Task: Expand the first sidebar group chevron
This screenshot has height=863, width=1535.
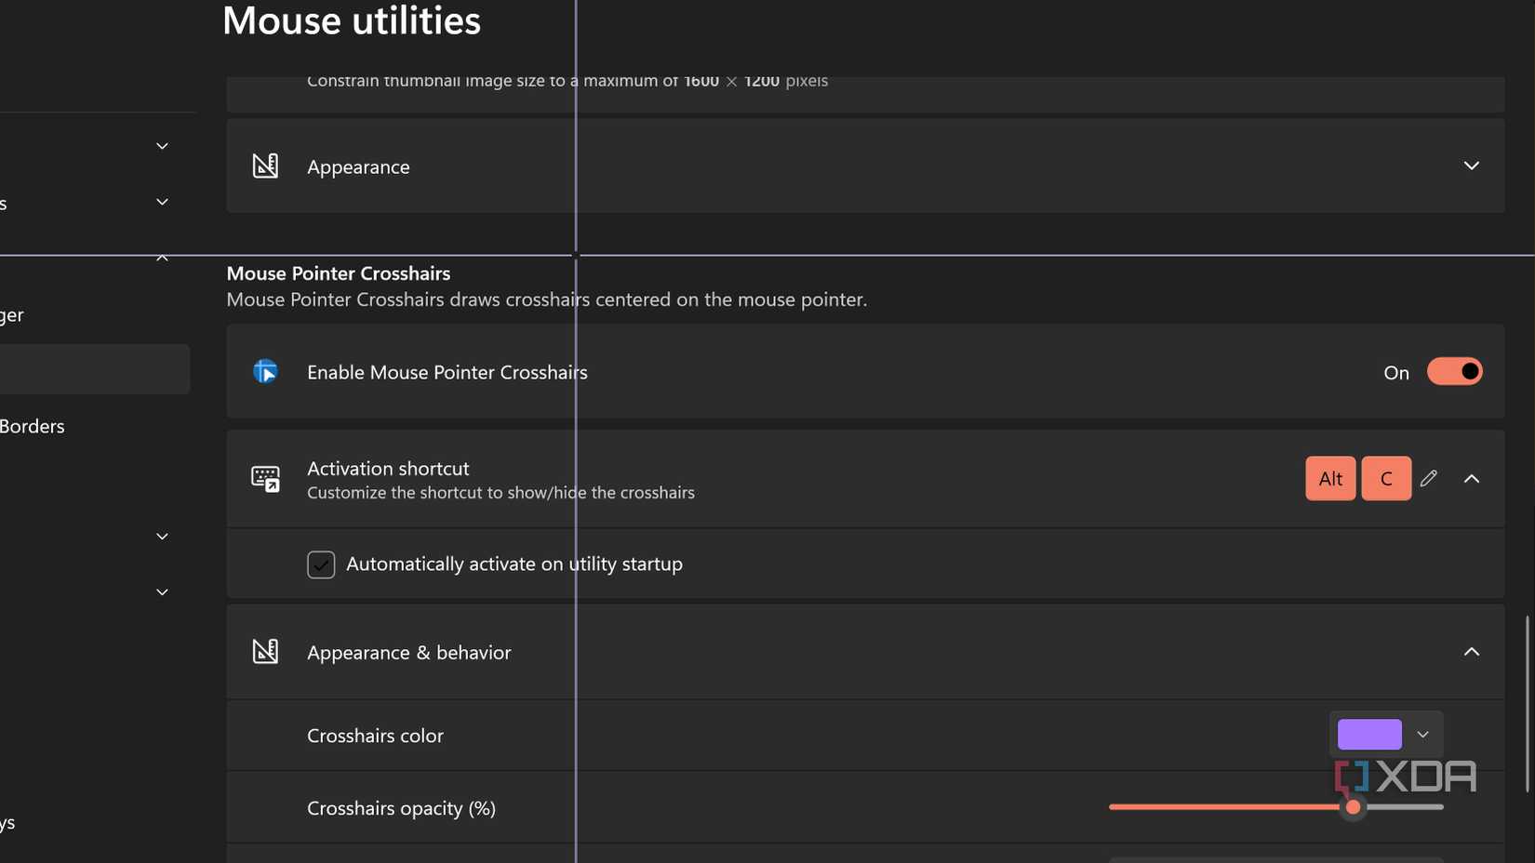Action: [162, 146]
